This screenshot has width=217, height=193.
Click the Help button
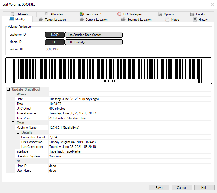click(x=204, y=188)
